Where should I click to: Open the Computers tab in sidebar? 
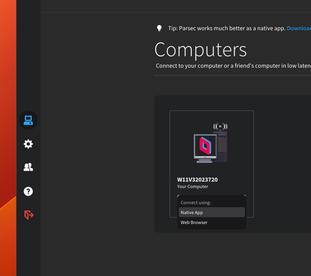(28, 120)
